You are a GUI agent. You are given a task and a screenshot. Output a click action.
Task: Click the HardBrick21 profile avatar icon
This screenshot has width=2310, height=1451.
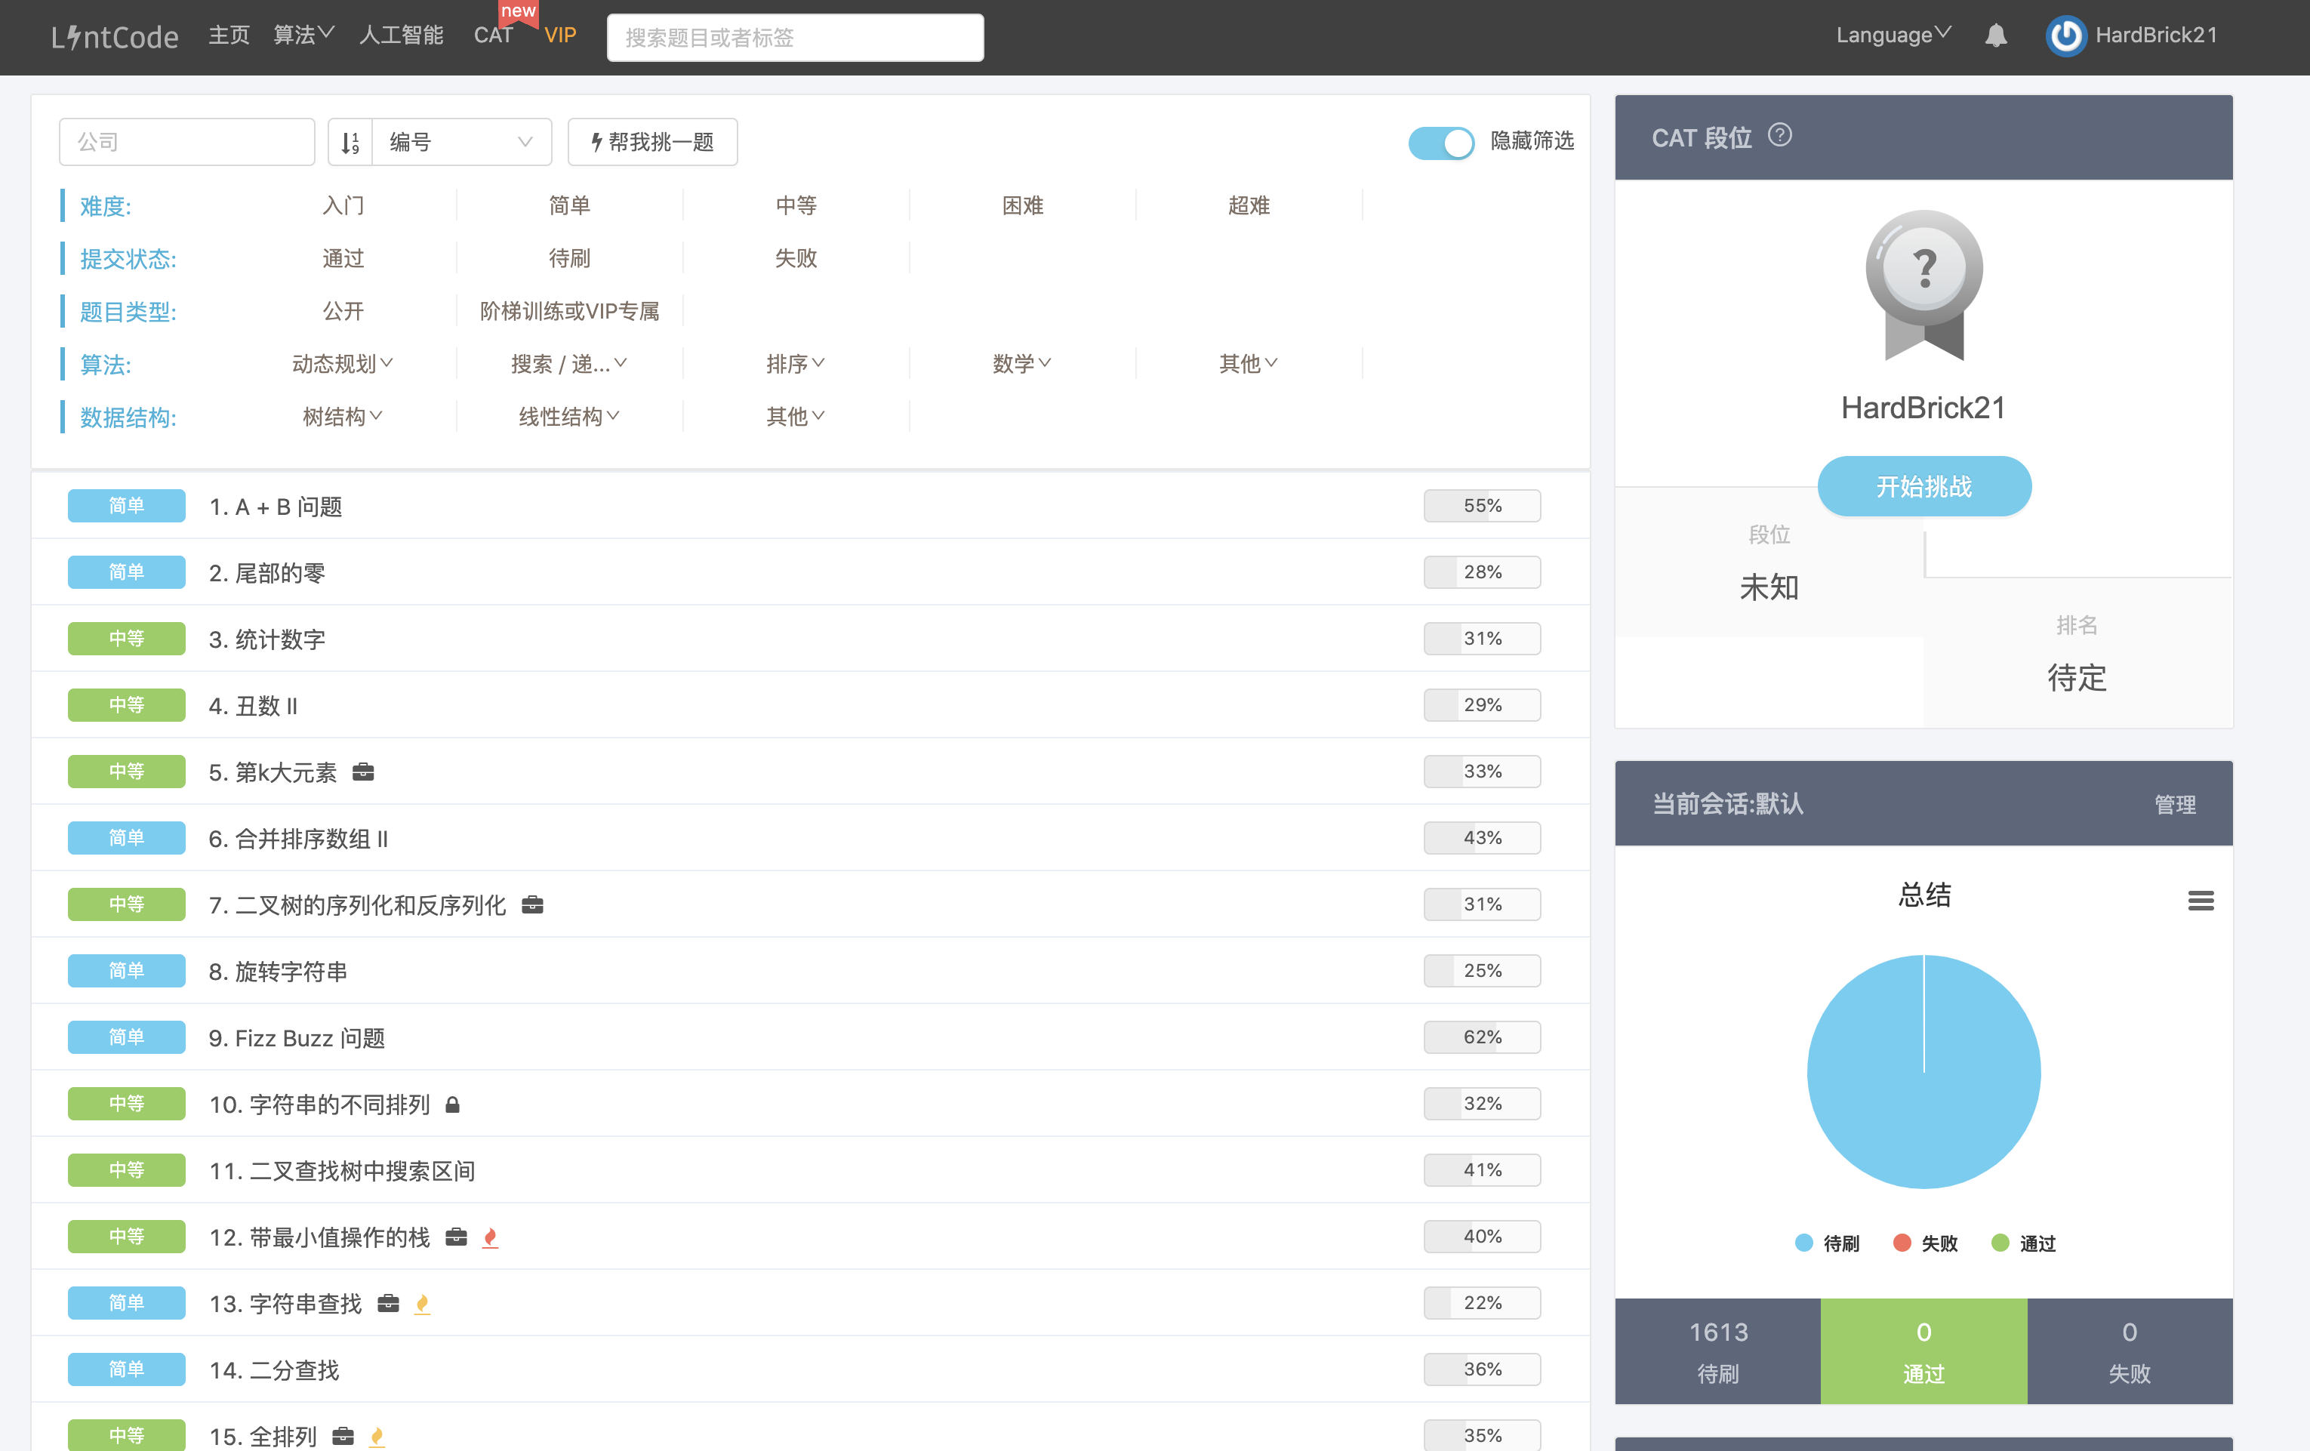click(2065, 36)
